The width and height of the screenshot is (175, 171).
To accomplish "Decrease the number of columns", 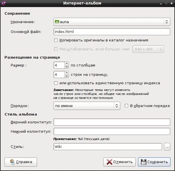I will pyautogui.click(x=67, y=67).
